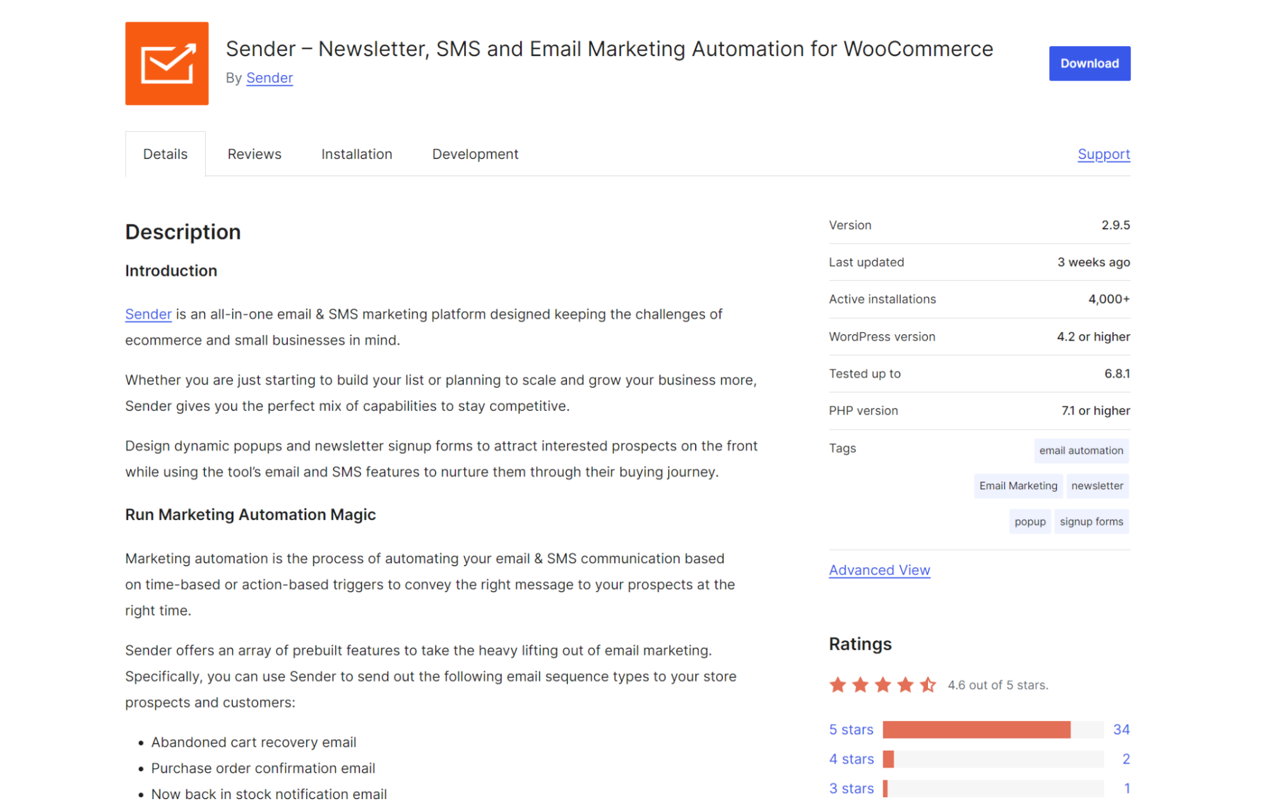Click the 1 count for 3-star reviews
This screenshot has height=808, width=1262.
coord(1127,789)
